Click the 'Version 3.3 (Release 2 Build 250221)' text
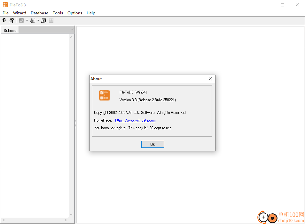 147,100
